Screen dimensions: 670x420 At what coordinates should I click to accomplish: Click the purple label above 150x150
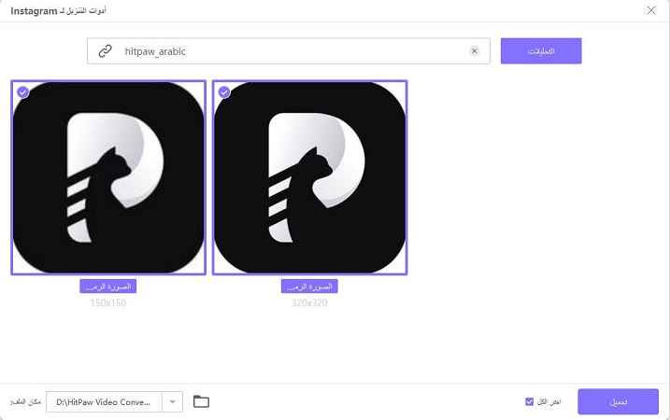[108, 287]
